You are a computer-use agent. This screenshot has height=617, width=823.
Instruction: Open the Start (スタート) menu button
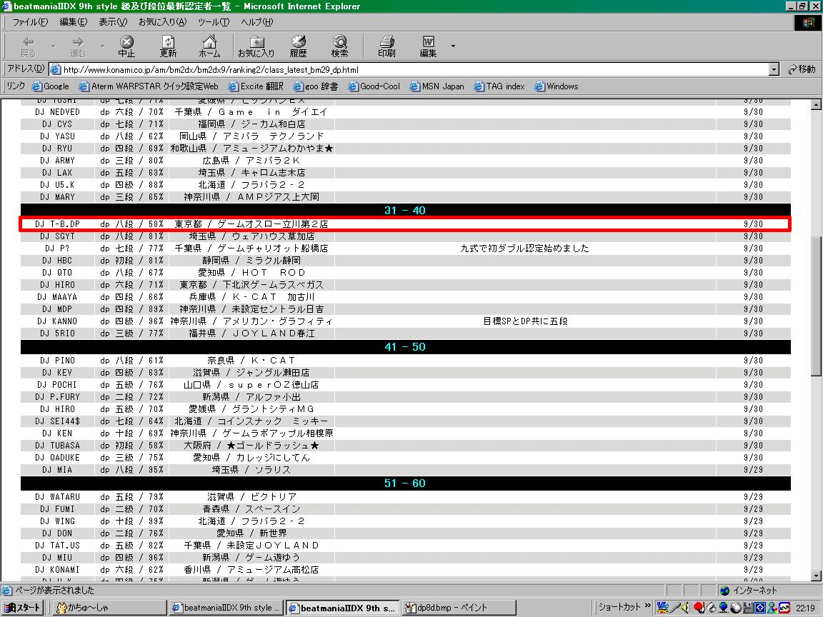point(23,608)
